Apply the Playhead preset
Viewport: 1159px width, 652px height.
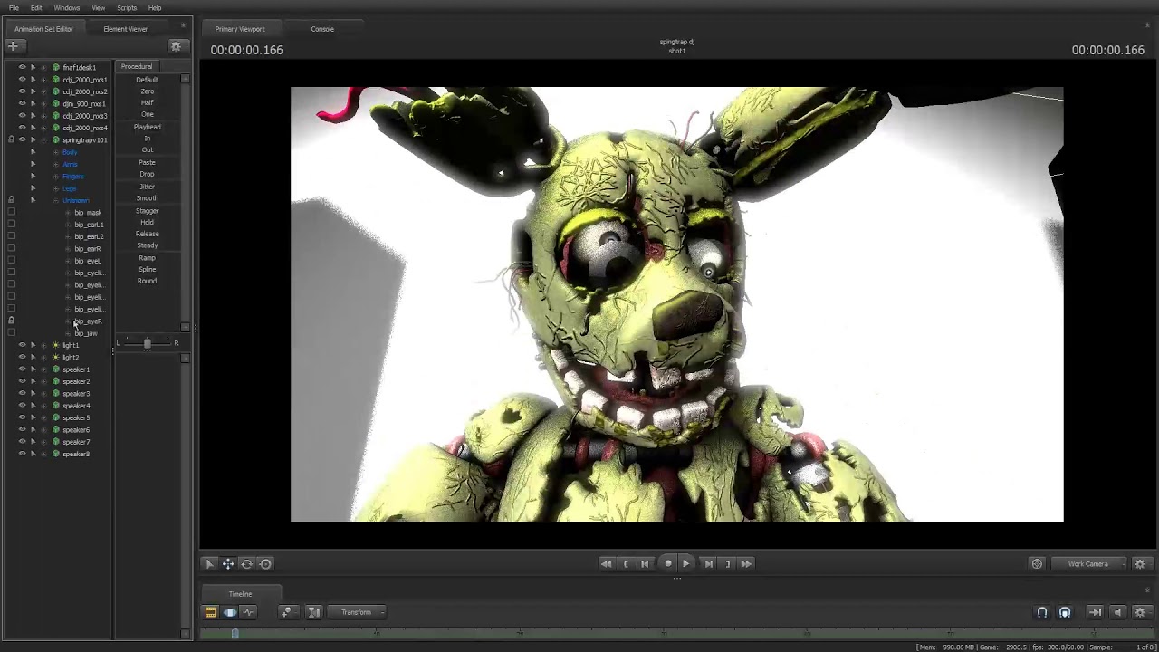(147, 127)
